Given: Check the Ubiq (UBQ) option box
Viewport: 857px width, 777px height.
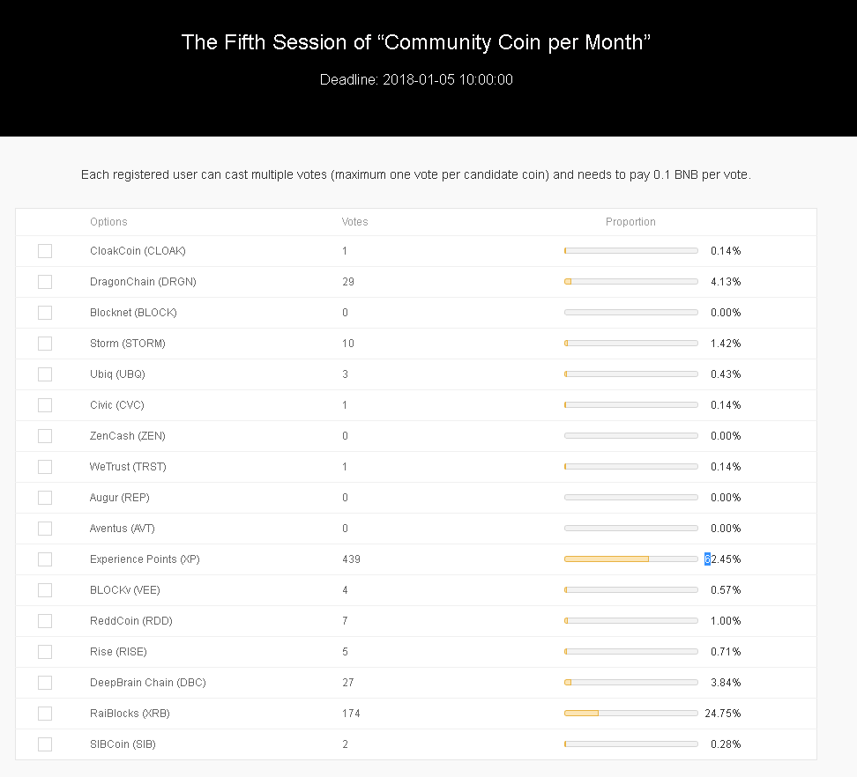Looking at the screenshot, I should click(x=45, y=374).
